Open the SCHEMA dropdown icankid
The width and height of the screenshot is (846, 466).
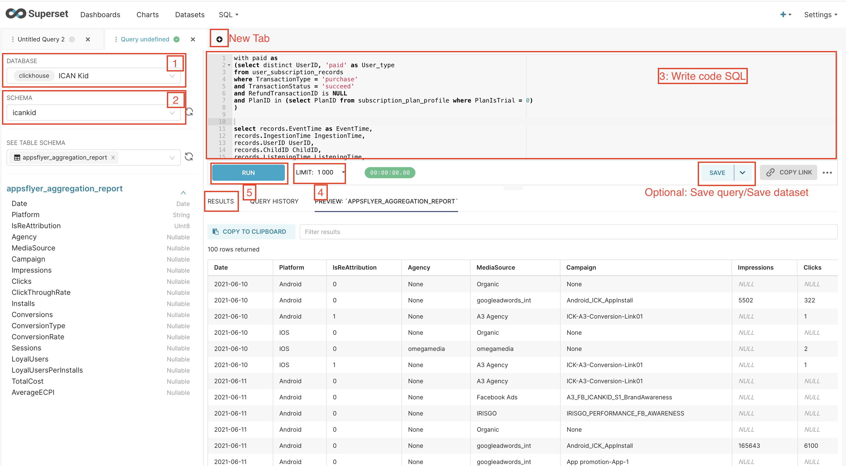coord(94,113)
